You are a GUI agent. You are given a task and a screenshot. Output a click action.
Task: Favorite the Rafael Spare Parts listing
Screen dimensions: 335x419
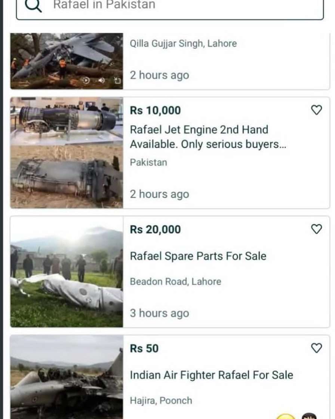(x=316, y=229)
